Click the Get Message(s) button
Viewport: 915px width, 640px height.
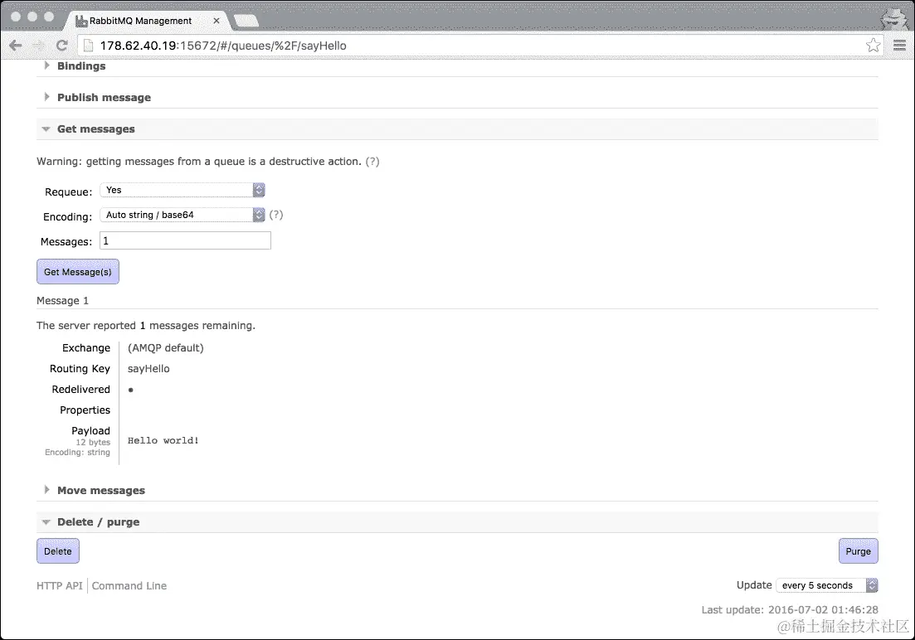77,271
